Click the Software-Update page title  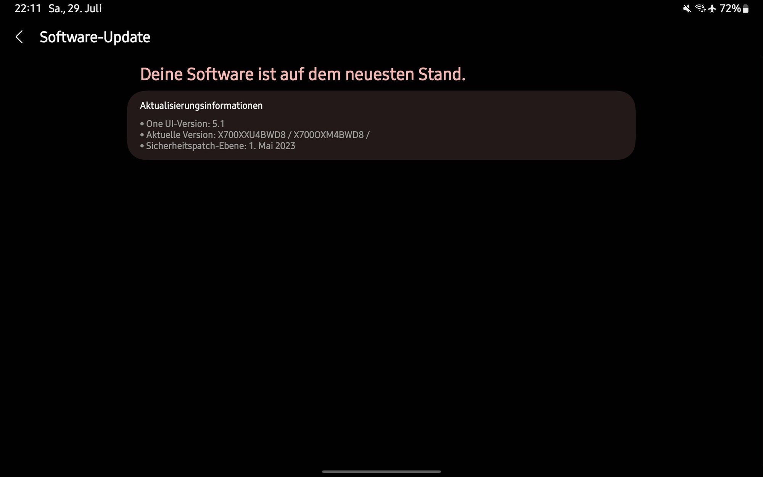(x=95, y=37)
